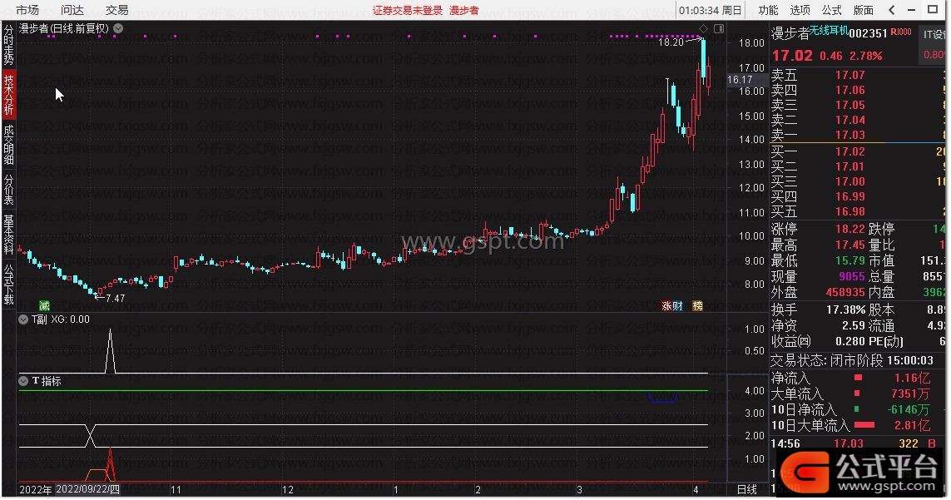Click the green 减 marker icon

point(44,306)
